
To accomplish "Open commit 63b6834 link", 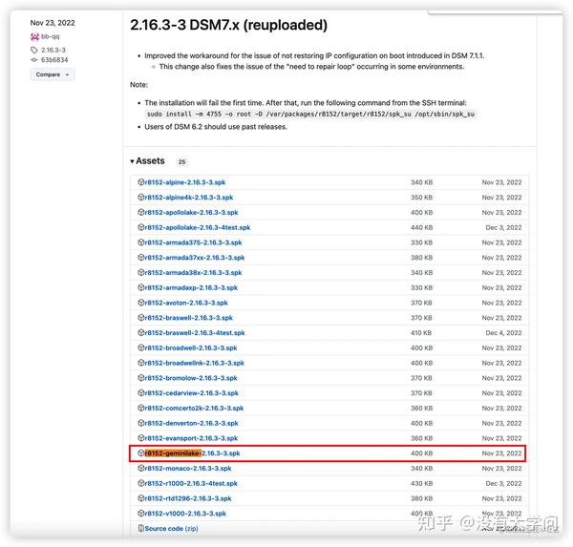I will (54, 59).
